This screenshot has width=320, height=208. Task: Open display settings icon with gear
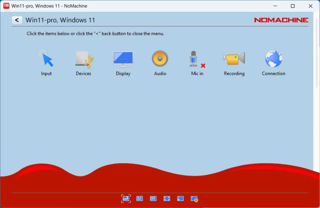[x=194, y=199]
